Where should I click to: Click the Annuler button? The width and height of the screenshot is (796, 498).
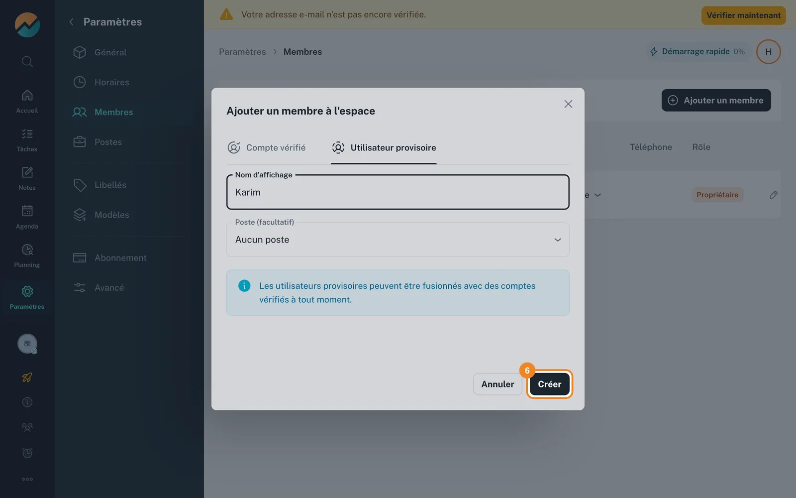click(x=497, y=384)
